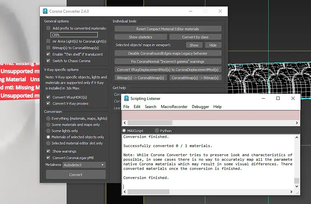The width and height of the screenshot is (311, 204).
Task: Click Show statistics button
Action: coord(141,37)
